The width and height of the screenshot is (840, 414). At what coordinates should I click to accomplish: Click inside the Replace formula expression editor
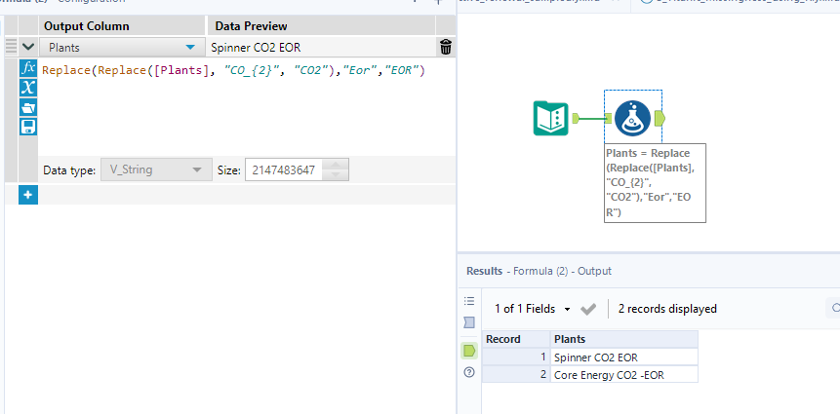coord(234,107)
